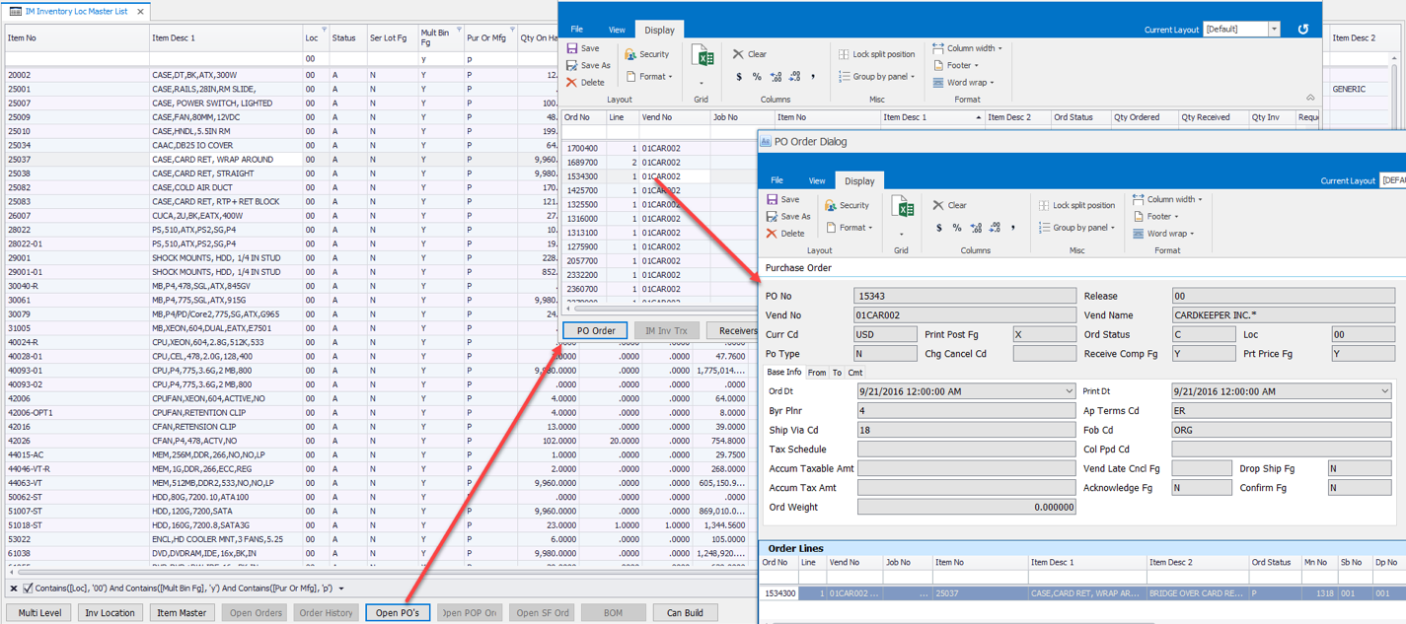Expand filter expression dropdown arrow
Screen dimensions: 1406x624
341,589
